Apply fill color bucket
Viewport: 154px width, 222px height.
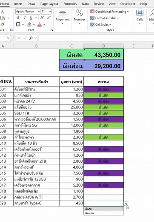[29, 24]
